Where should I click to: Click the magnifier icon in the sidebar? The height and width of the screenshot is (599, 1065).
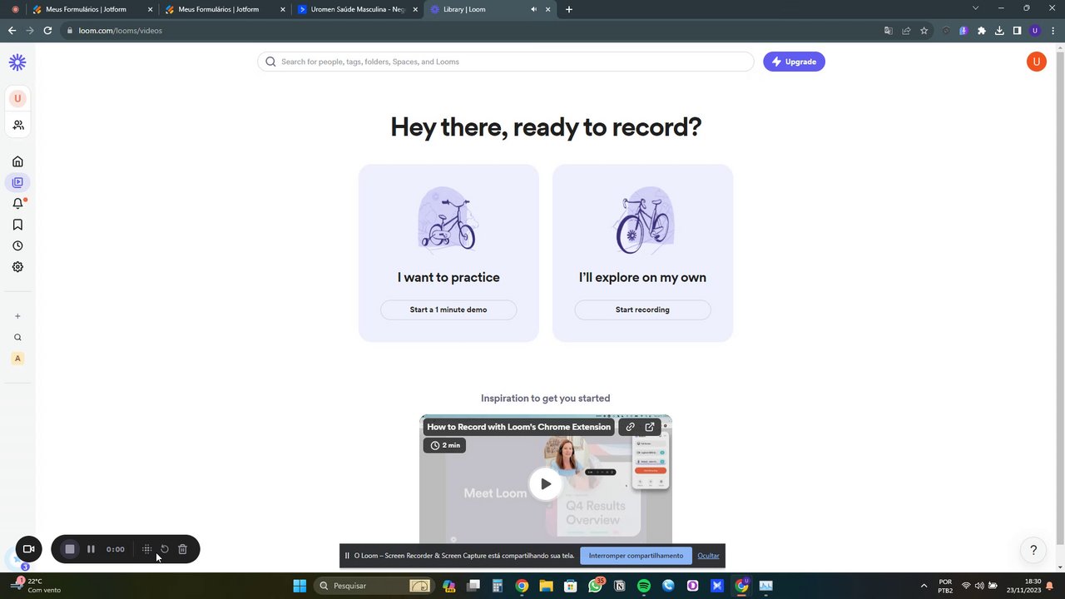17,338
